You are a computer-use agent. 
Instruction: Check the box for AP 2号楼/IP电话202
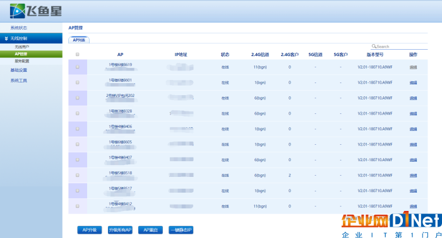[78, 98]
